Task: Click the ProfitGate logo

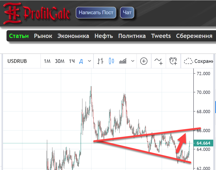Action: click(37, 13)
